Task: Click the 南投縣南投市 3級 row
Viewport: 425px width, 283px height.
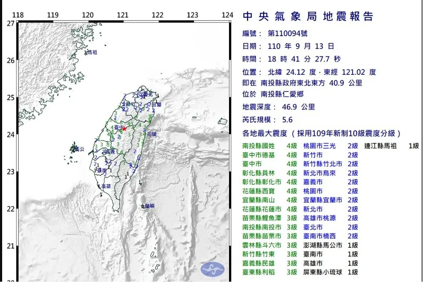Action: coord(270,227)
